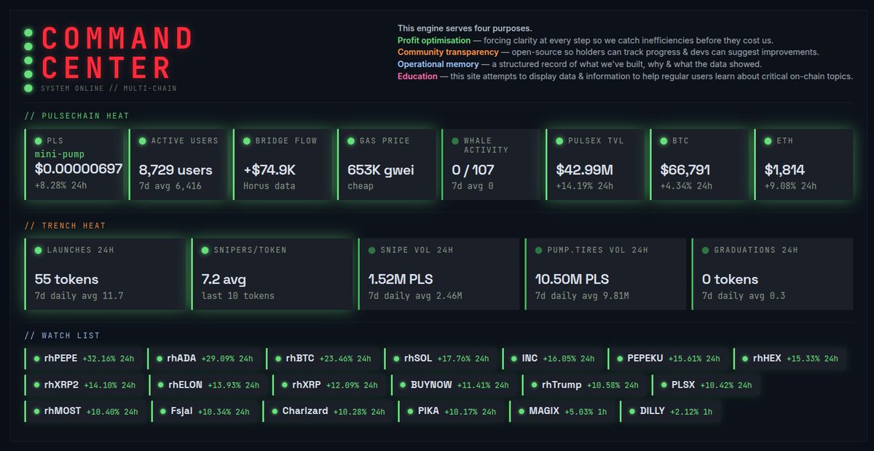Select the rhXRP +12.09% watch item

point(328,385)
